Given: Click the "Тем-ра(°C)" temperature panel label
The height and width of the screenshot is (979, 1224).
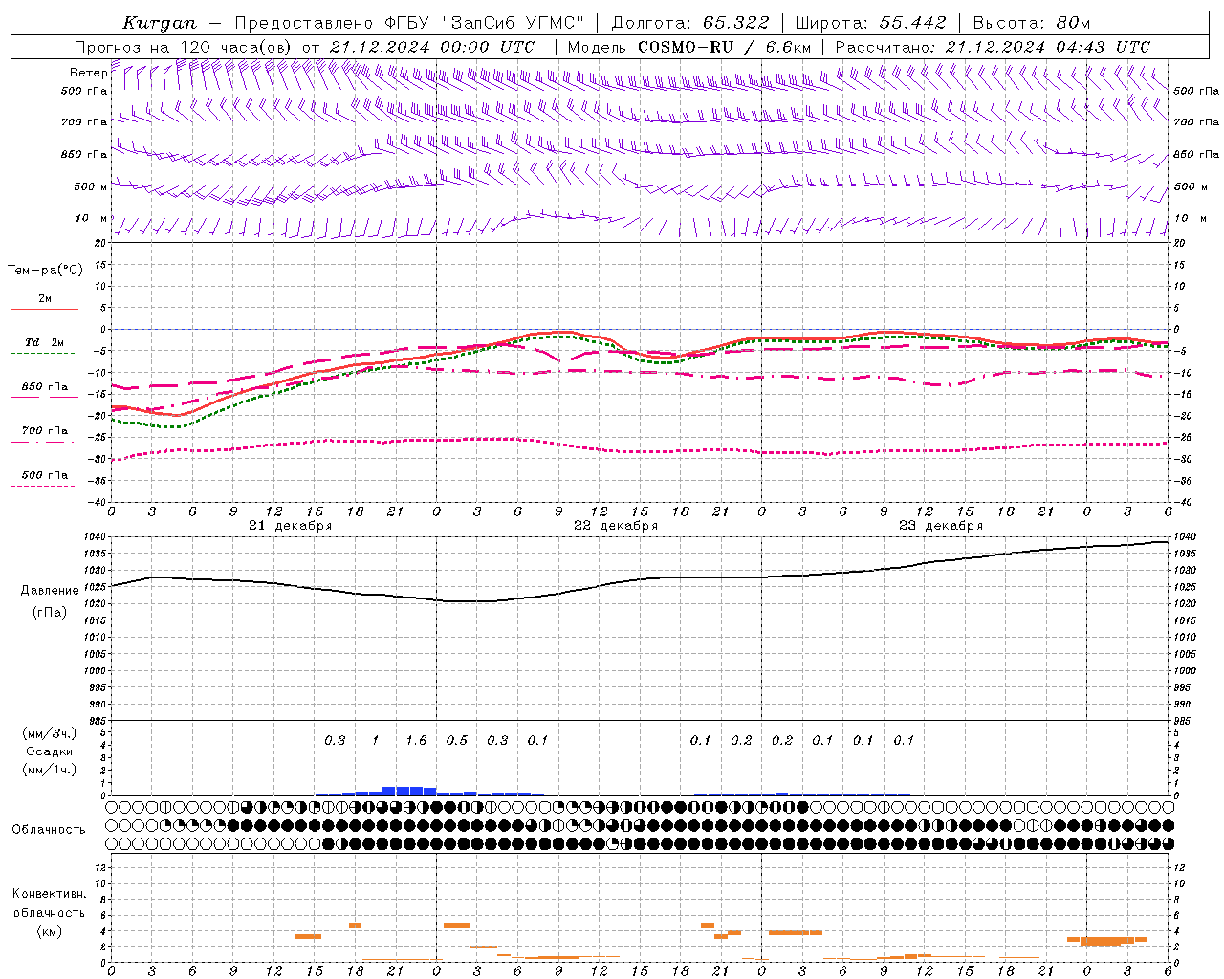Looking at the screenshot, I should pos(45,271).
